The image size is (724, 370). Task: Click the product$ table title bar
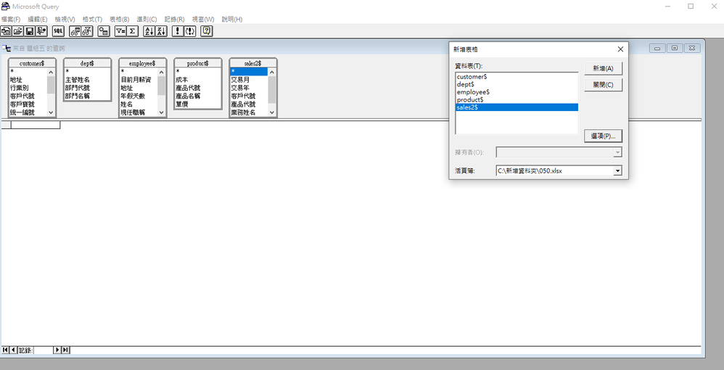pyautogui.click(x=197, y=63)
